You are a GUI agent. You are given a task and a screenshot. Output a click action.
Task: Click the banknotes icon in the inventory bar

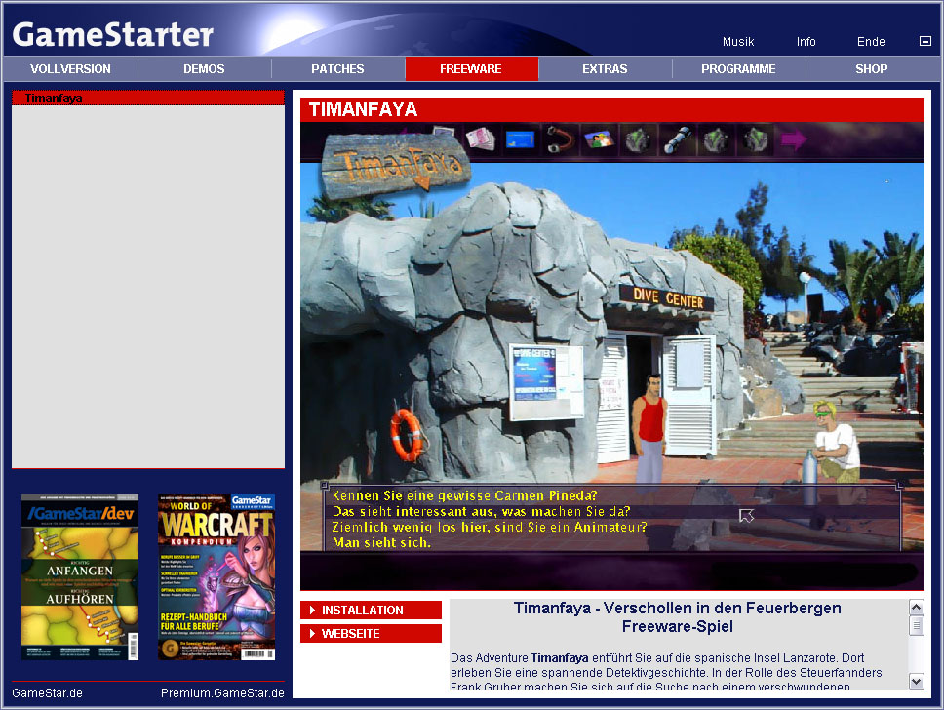pos(481,139)
